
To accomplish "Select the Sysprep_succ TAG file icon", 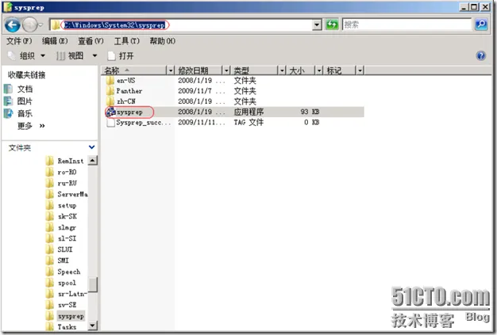I will 110,122.
